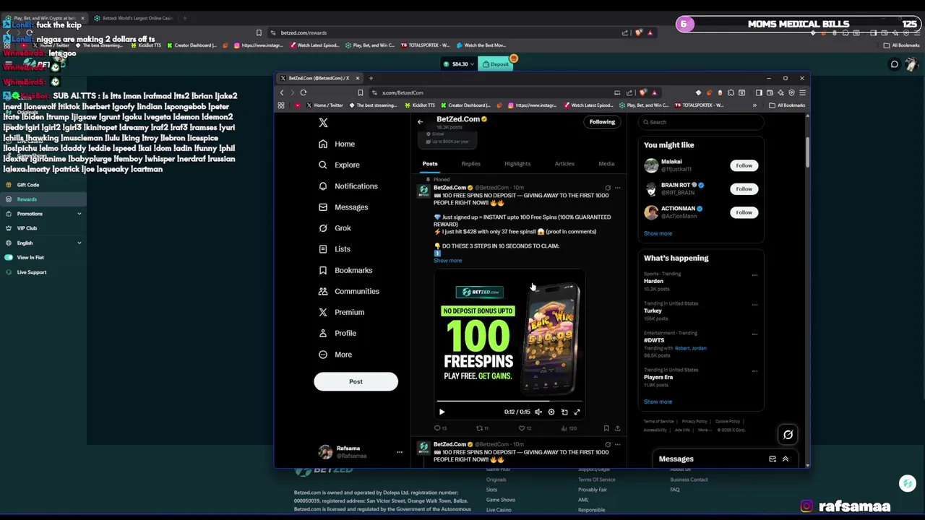
Task: Switch to the Media tab
Action: click(x=606, y=164)
